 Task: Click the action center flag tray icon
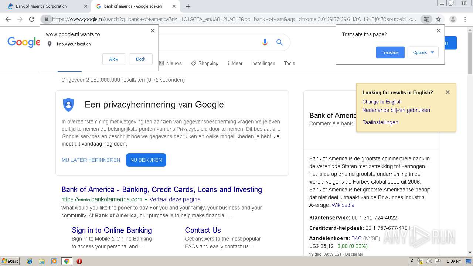[x=438, y=261]
